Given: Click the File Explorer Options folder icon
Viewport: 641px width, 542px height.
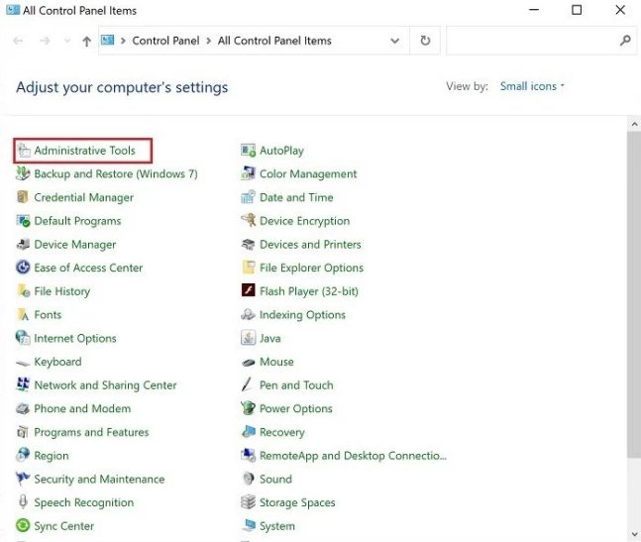Looking at the screenshot, I should point(248,268).
